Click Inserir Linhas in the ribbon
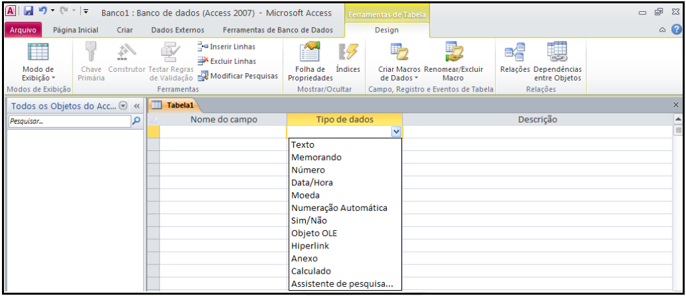 coord(227,47)
